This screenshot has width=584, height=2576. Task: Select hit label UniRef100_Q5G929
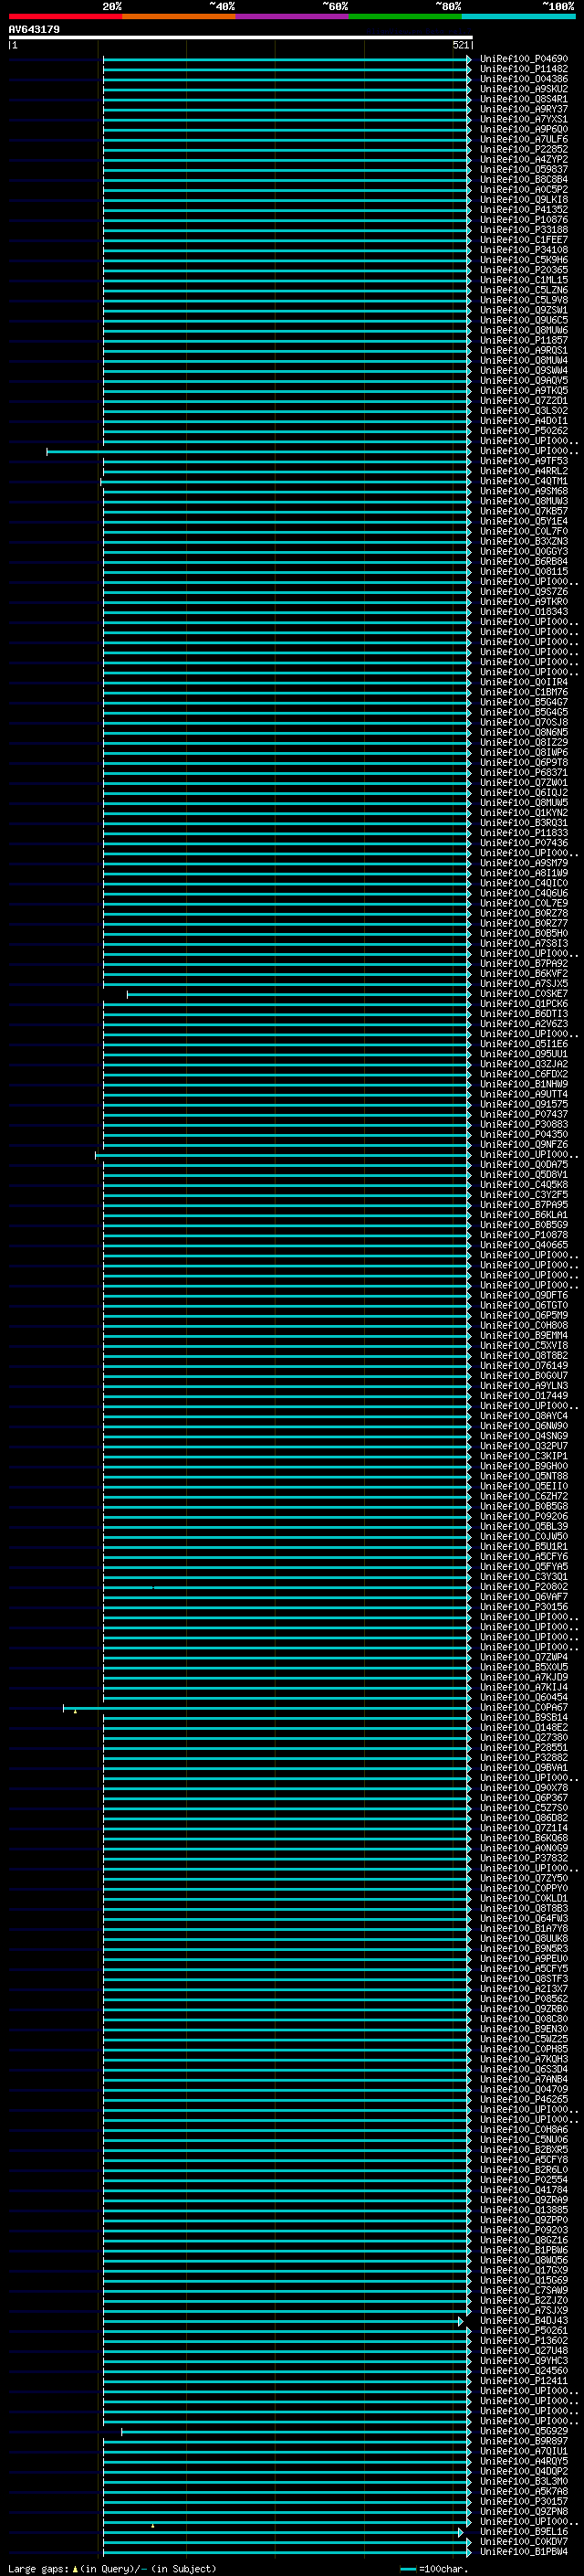pos(523,2431)
